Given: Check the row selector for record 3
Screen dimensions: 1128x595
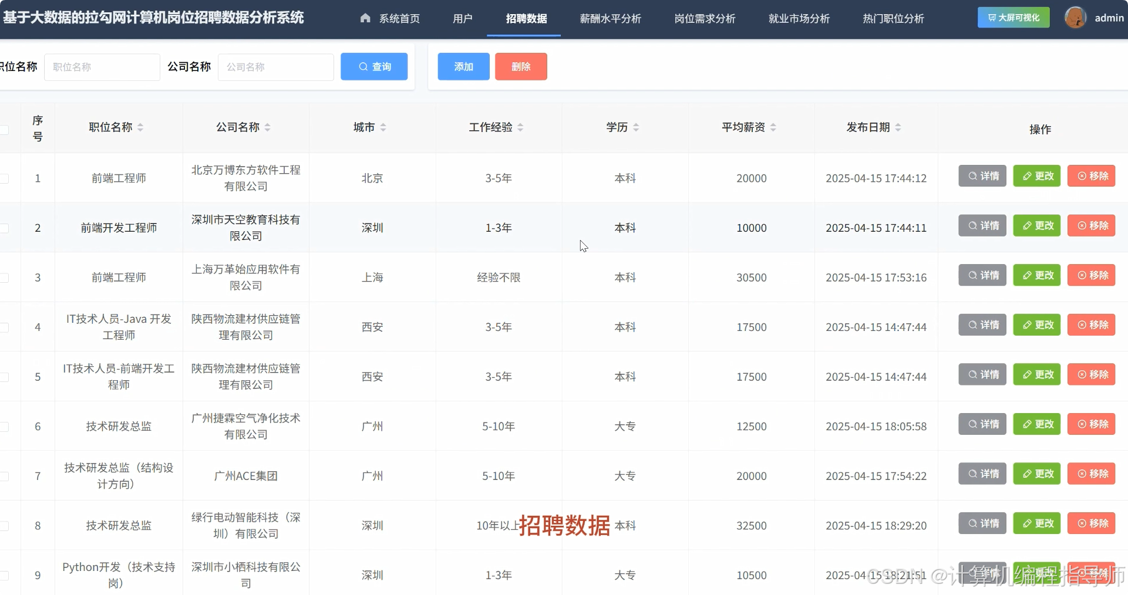Looking at the screenshot, I should coord(5,278).
